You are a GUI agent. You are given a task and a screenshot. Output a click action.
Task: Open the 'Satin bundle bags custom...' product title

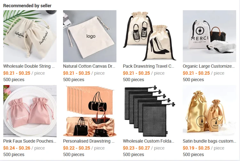[209, 141]
